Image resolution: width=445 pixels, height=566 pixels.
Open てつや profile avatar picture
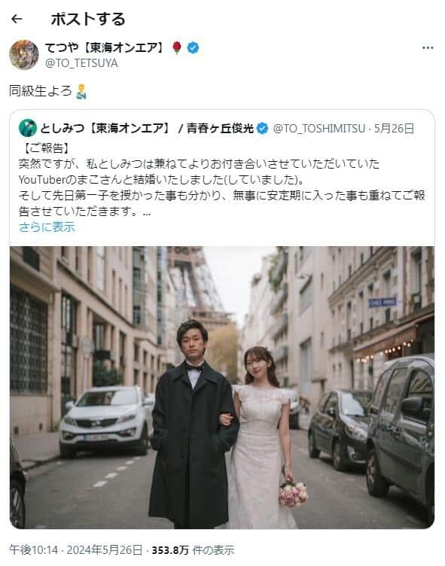pos(24,54)
